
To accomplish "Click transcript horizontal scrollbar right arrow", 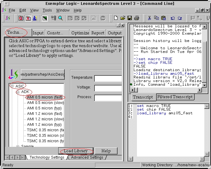I will tap(200, 90).
